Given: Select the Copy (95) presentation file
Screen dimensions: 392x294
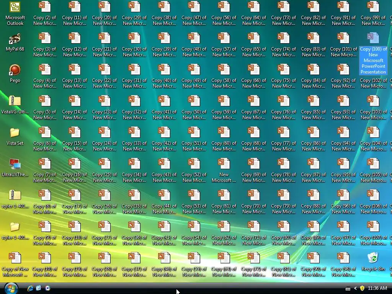Looking at the screenshot, I should (343, 171).
